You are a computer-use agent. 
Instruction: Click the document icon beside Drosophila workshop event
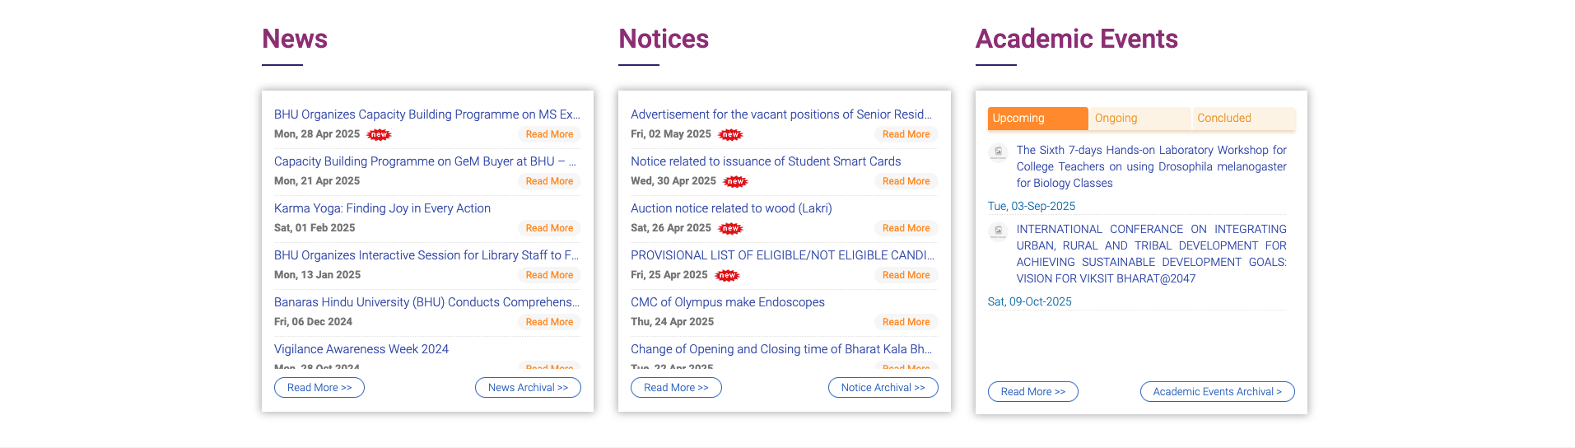pos(998,152)
